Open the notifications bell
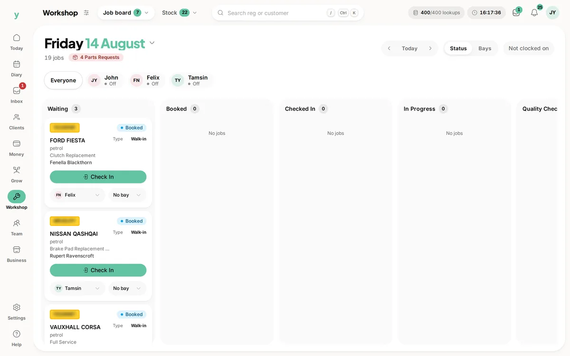The height and width of the screenshot is (356, 570). tap(534, 13)
